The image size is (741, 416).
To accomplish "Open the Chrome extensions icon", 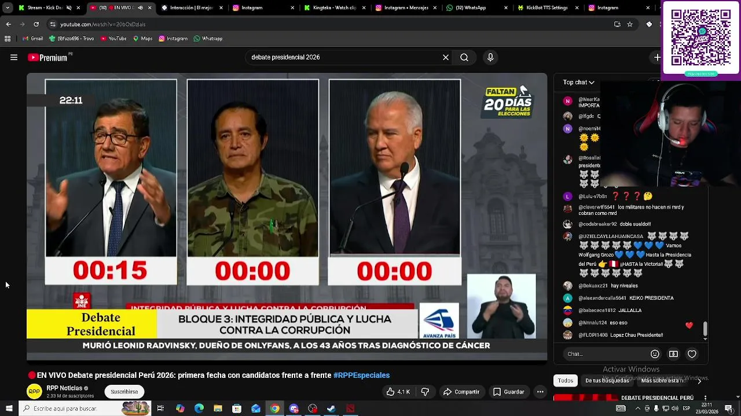I will pos(649,24).
